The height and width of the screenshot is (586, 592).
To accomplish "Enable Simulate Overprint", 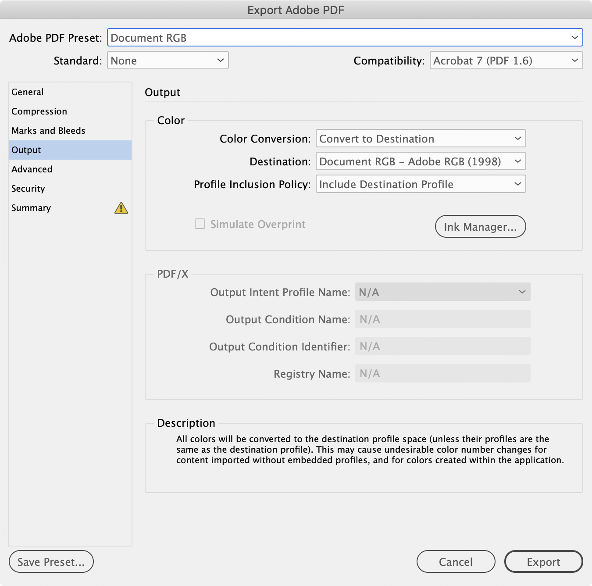I will (200, 224).
